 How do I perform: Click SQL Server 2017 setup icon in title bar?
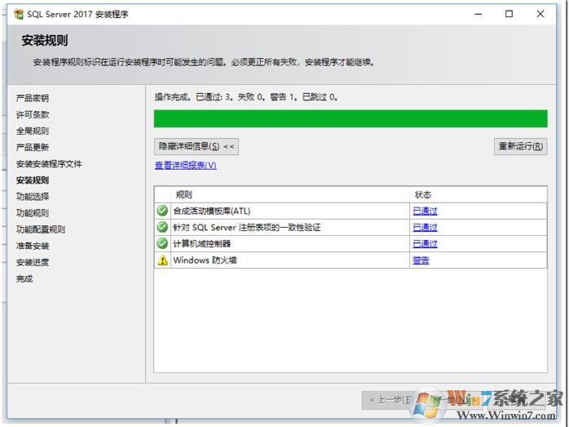coord(18,14)
